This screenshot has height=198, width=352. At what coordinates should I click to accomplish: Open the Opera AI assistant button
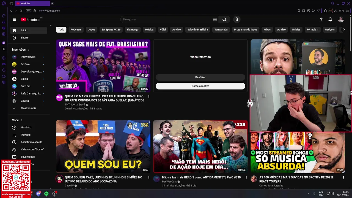(x=342, y=11)
